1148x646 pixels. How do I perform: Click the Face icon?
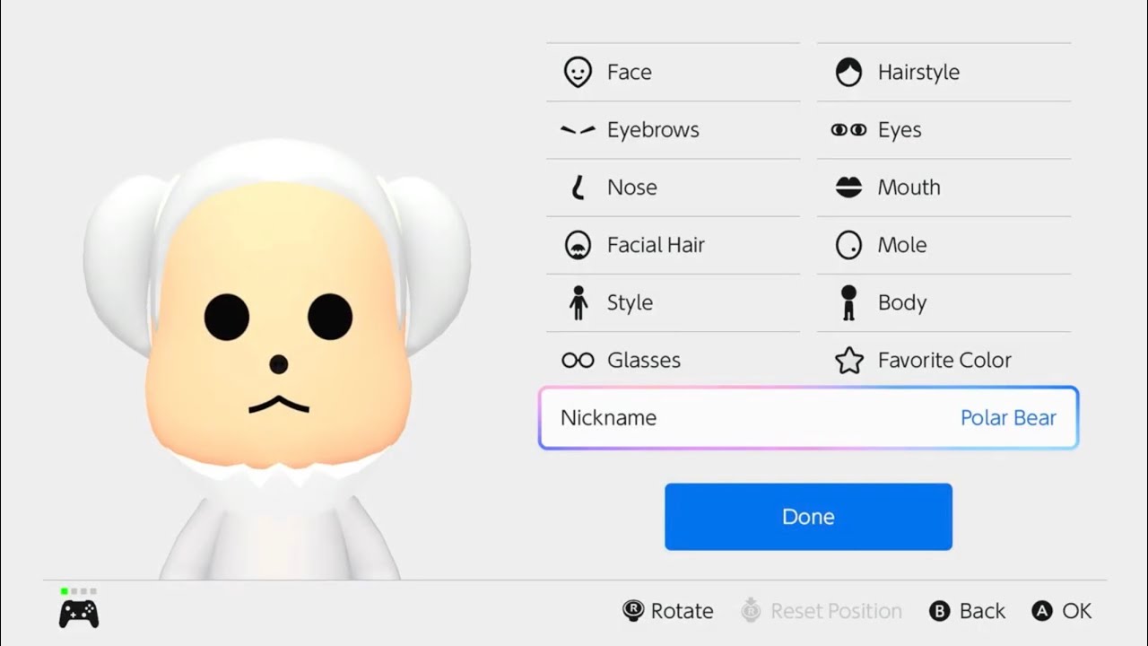(578, 72)
